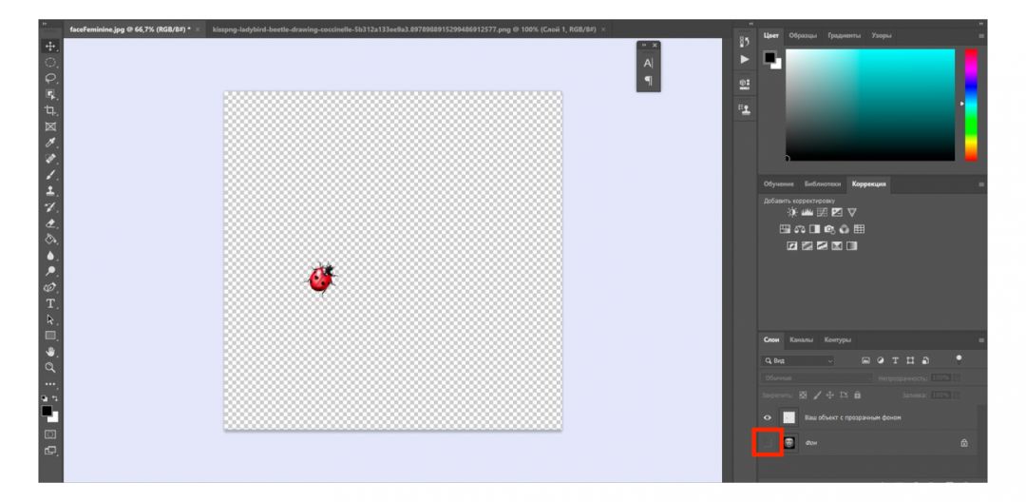Select the Type tool
Screen dimensions: 1026x502
[x=50, y=303]
